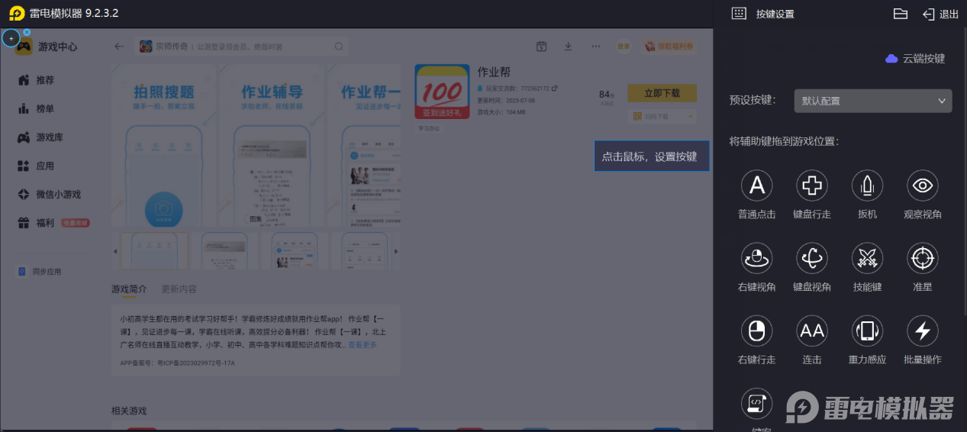This screenshot has width=967, height=432.
Task: Select the 技能键 crossed swords icon
Action: point(867,258)
